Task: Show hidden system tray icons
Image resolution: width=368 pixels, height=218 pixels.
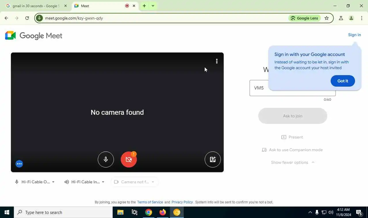Action: [x=310, y=212]
